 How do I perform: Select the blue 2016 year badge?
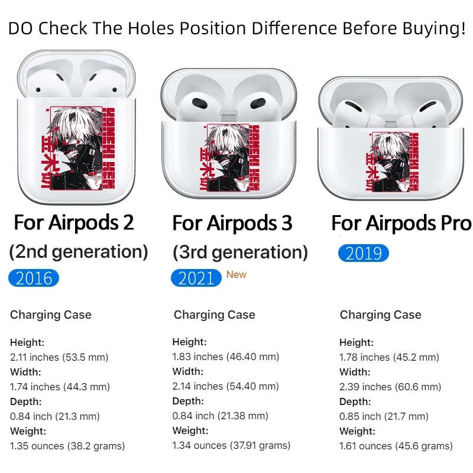click(34, 278)
